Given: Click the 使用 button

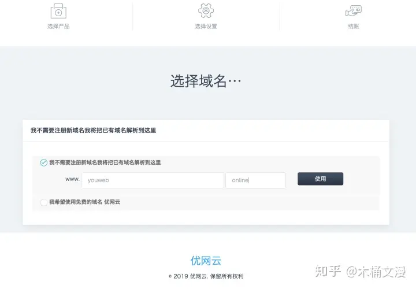Looking at the screenshot, I should point(320,179).
